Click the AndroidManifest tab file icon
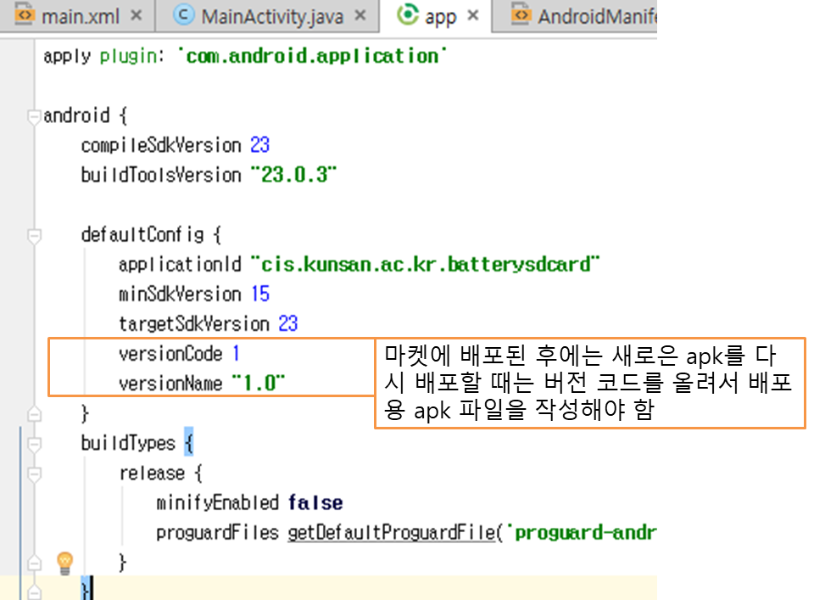Viewport: 814px width, 611px height. (521, 15)
